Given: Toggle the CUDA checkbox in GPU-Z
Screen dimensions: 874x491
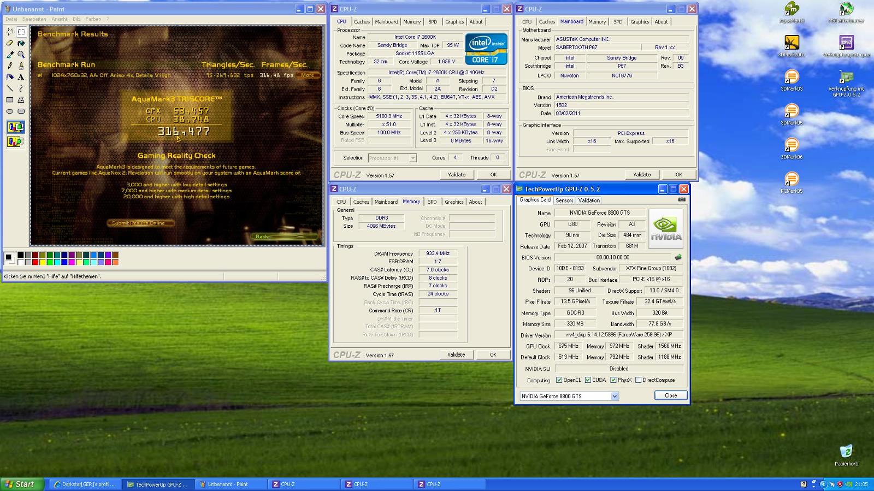Looking at the screenshot, I should click(x=588, y=380).
